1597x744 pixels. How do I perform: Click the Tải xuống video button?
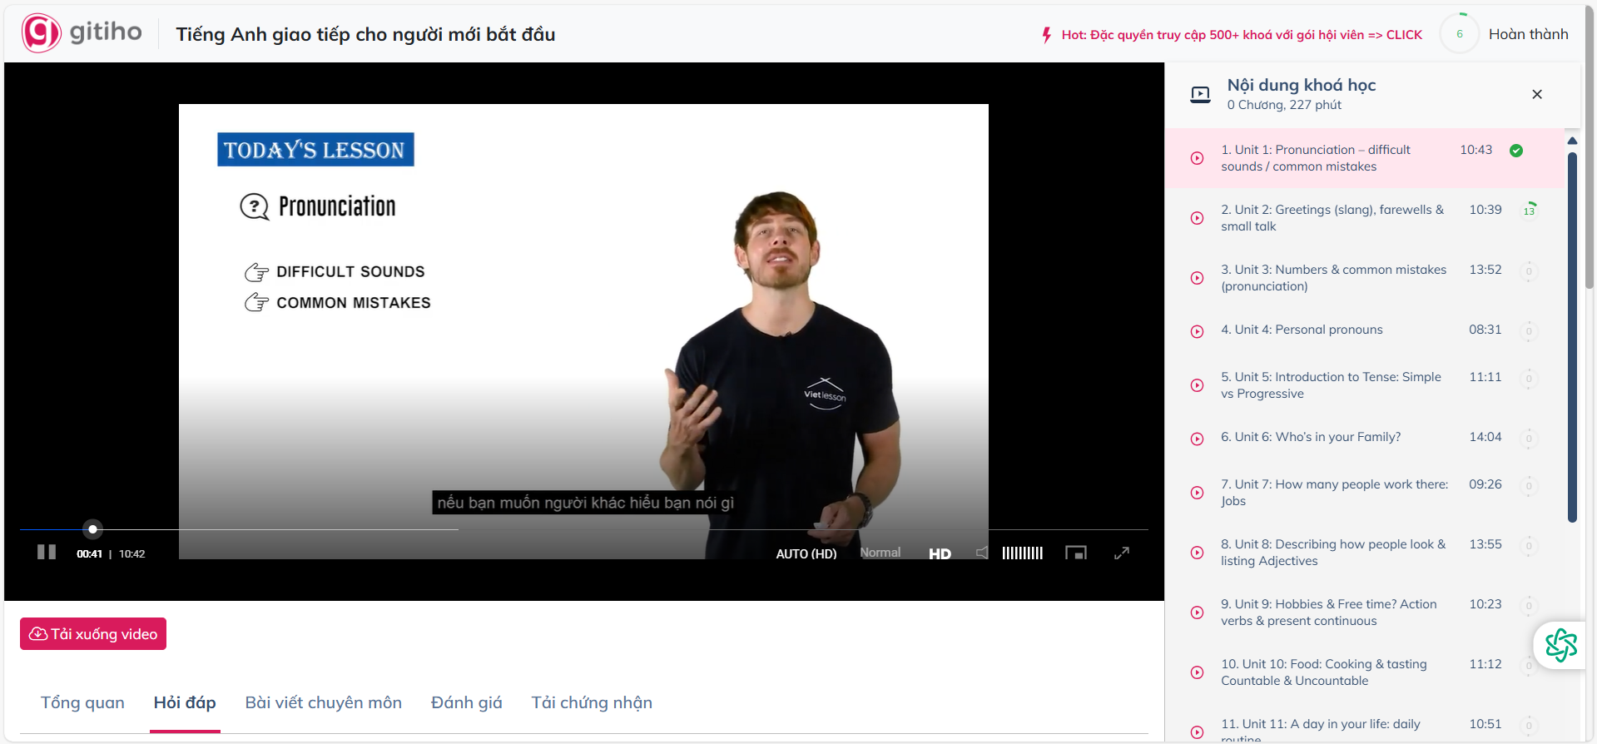pyautogui.click(x=93, y=634)
